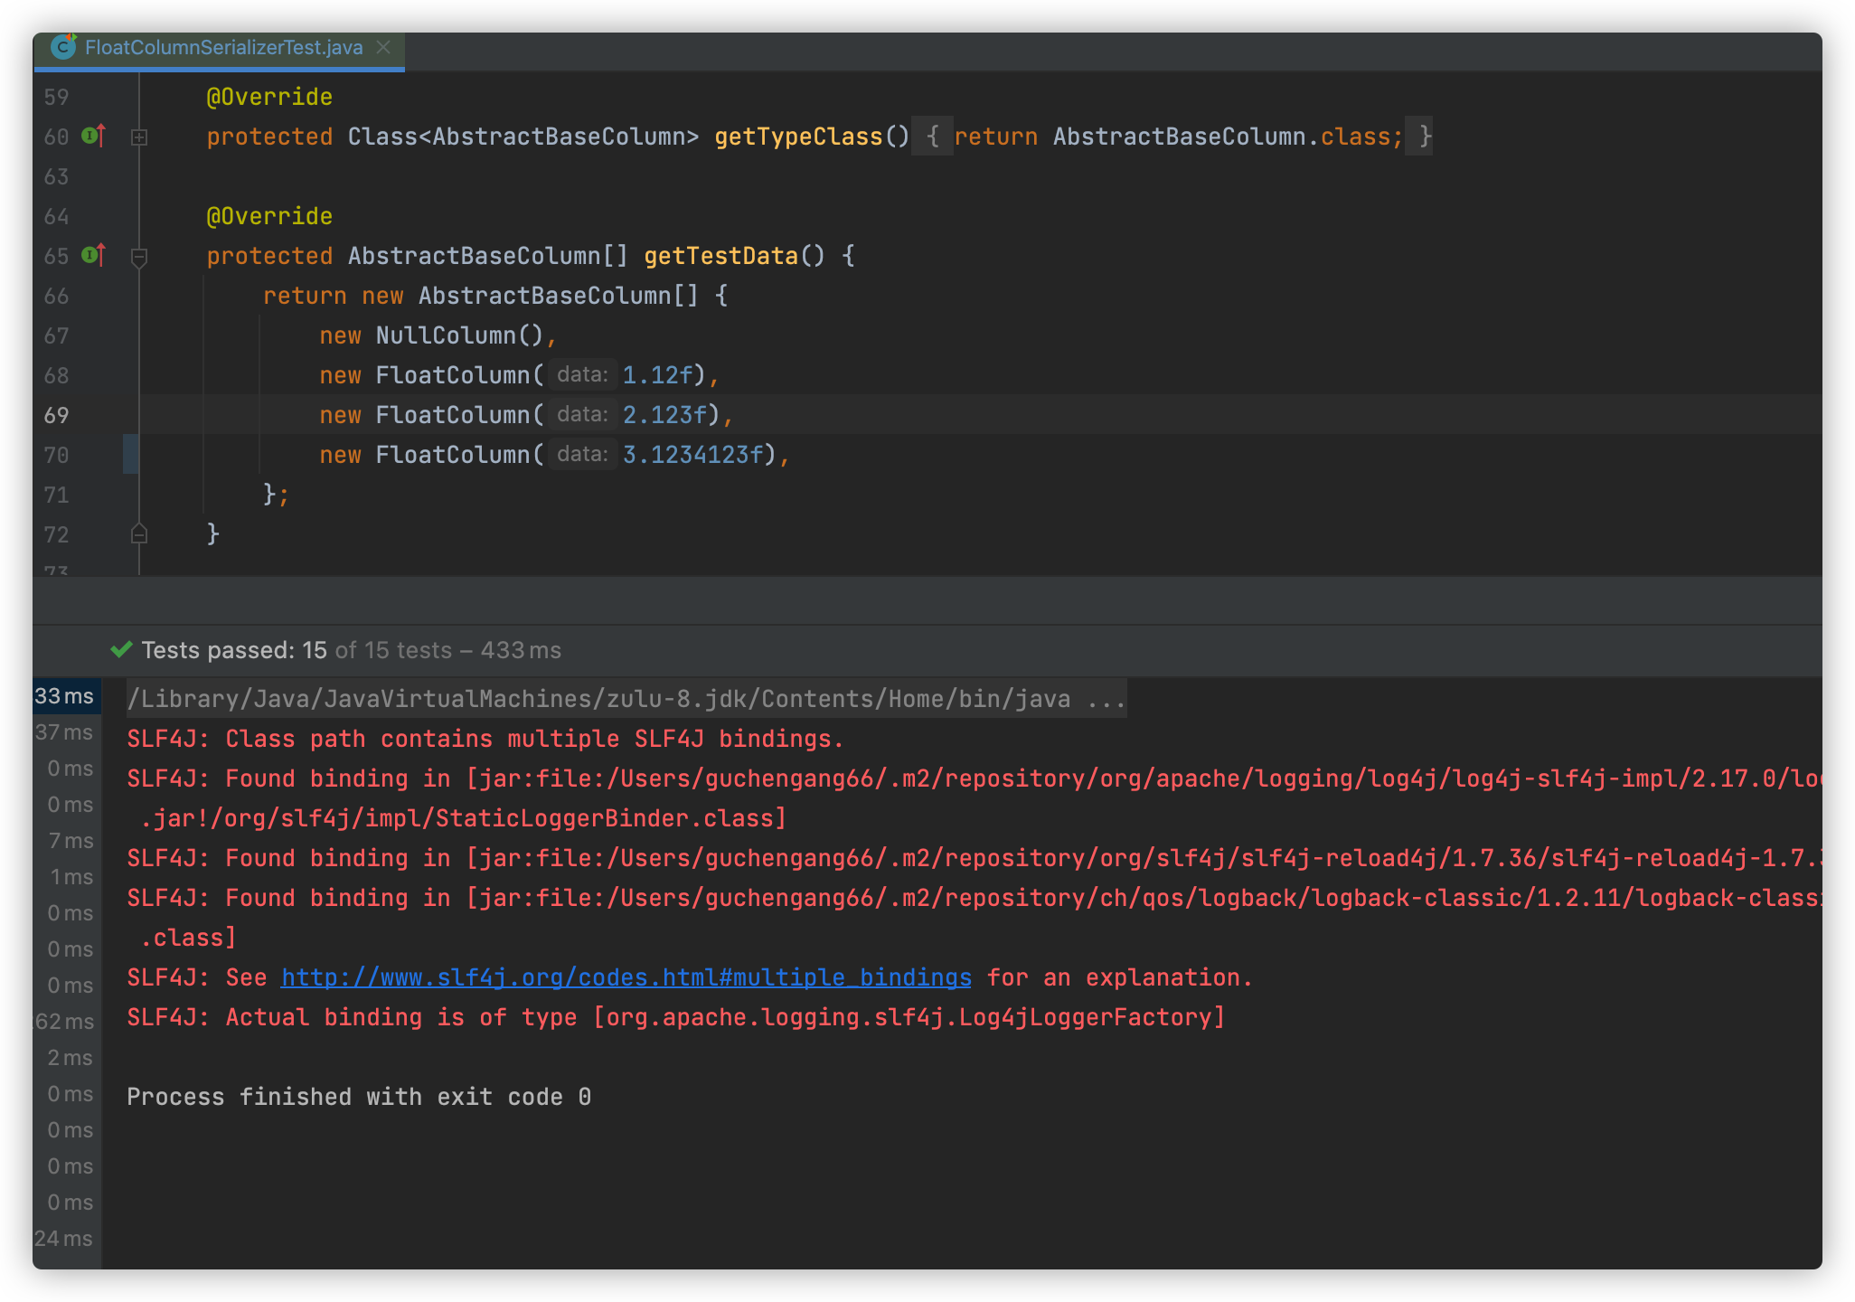Open the slf4j multiple_bindings link
The image size is (1855, 1302).
(x=626, y=977)
